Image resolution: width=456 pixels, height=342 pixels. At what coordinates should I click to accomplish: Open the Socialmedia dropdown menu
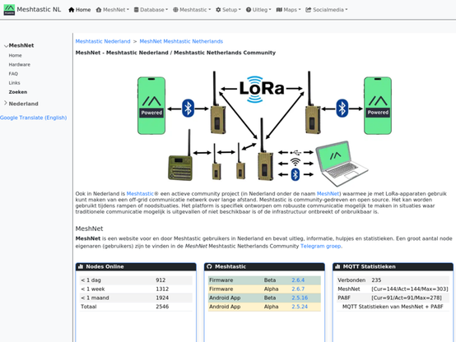click(x=327, y=10)
